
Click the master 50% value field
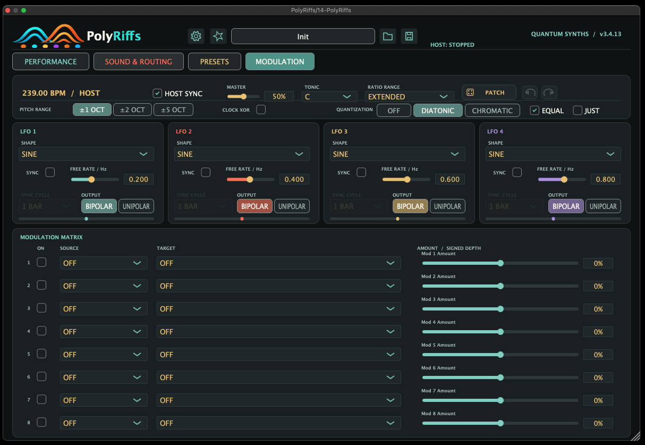tap(279, 96)
